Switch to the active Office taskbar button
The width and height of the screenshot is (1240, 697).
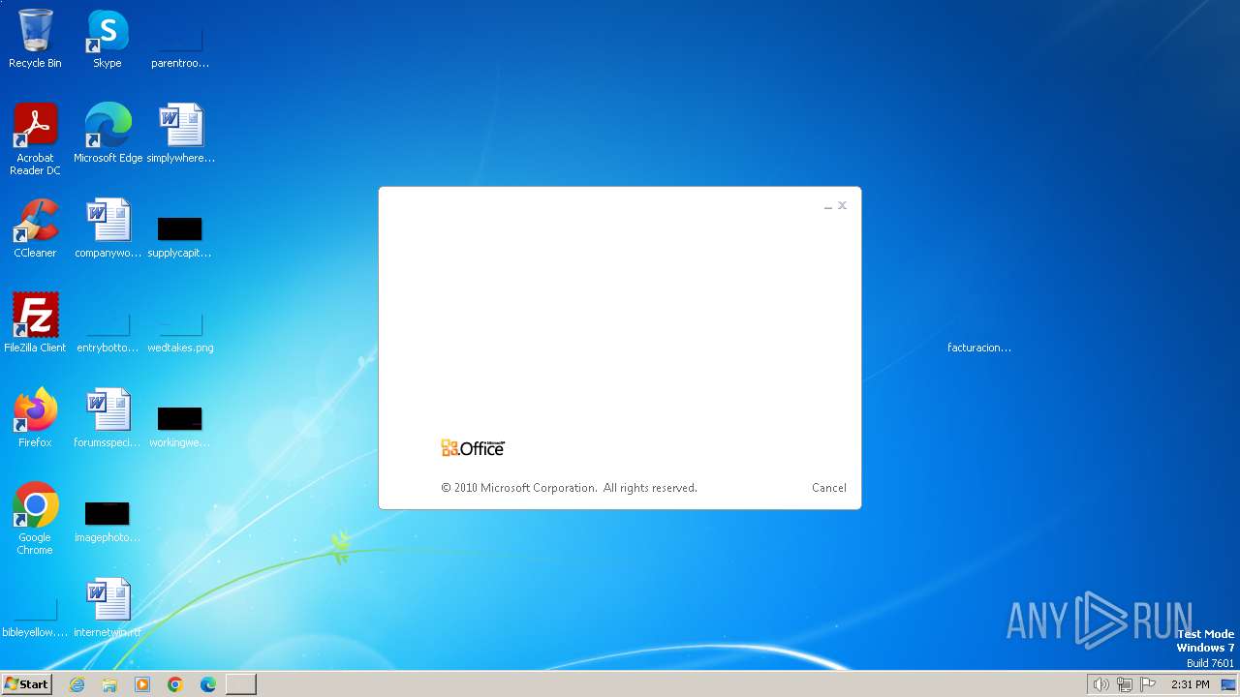pyautogui.click(x=241, y=684)
